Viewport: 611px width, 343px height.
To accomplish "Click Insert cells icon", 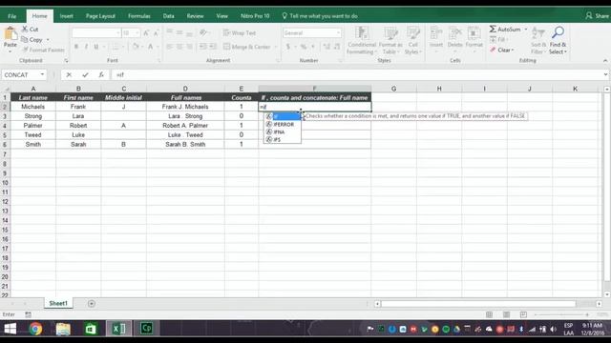I will pyautogui.click(x=436, y=33).
